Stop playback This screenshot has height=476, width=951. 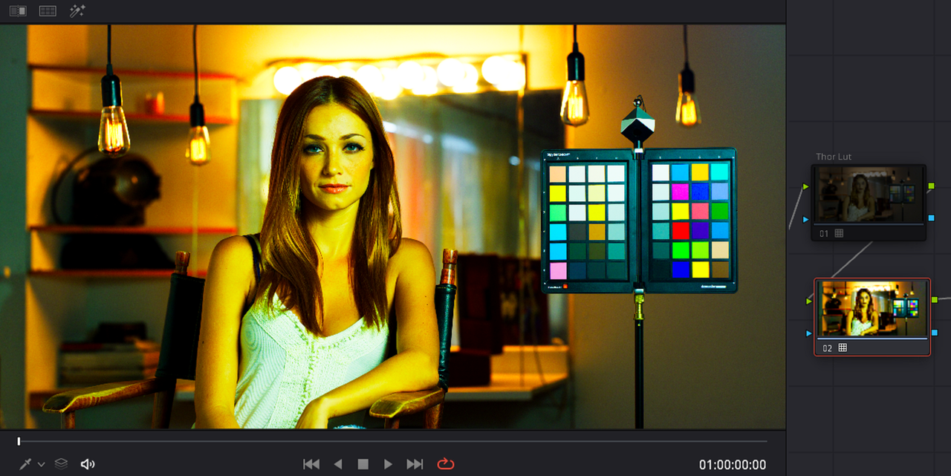click(x=363, y=464)
